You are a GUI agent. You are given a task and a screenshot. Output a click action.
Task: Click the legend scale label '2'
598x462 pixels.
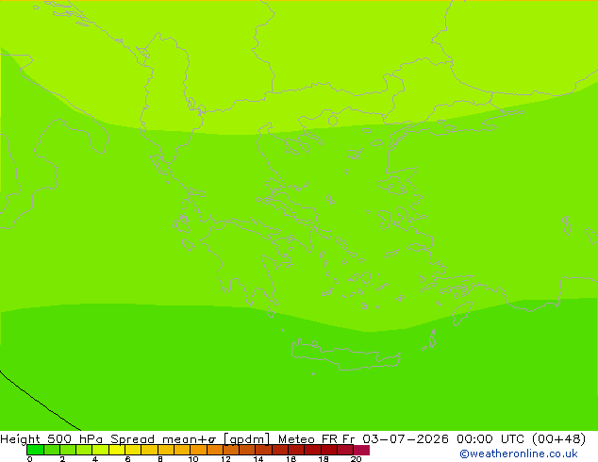coord(62,459)
